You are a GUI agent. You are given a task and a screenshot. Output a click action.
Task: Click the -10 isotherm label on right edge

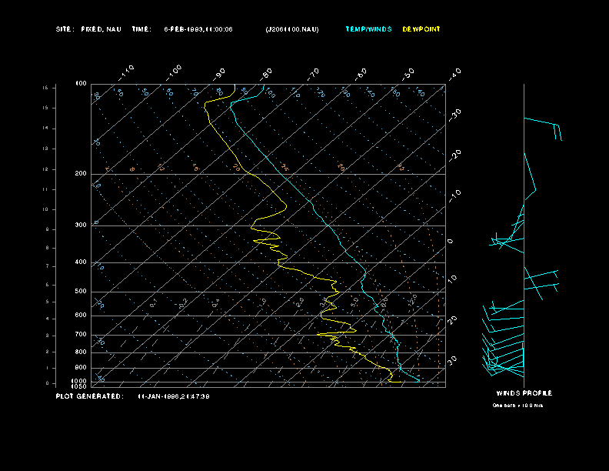pyautogui.click(x=454, y=197)
